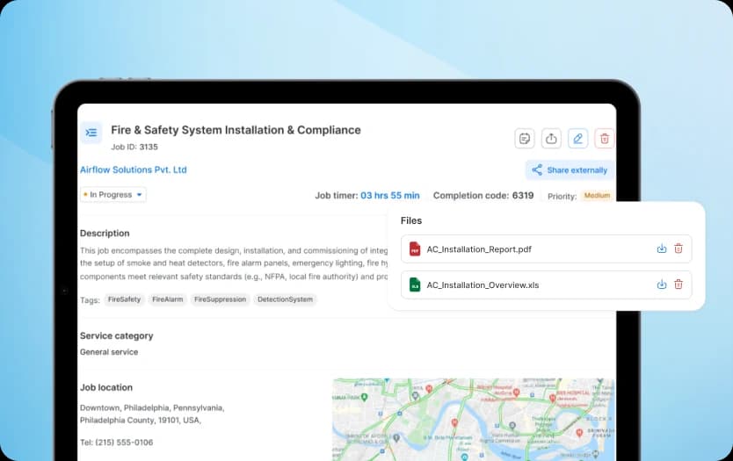Screen dimensions: 733x461
Task: Delete AC_Installation_Report.pdf file
Action: [x=679, y=249]
